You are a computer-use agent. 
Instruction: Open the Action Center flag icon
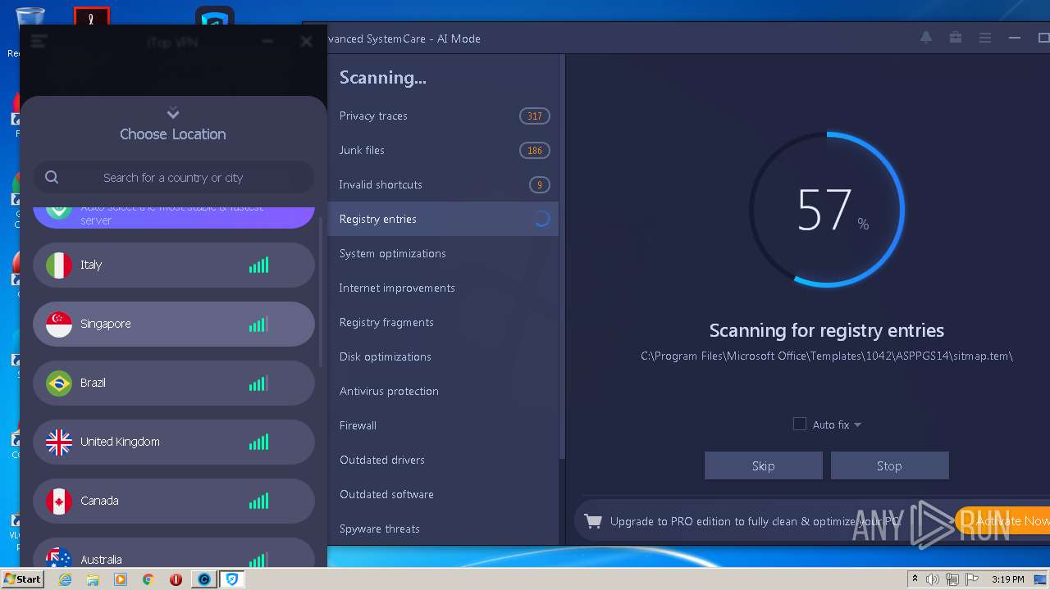(971, 579)
